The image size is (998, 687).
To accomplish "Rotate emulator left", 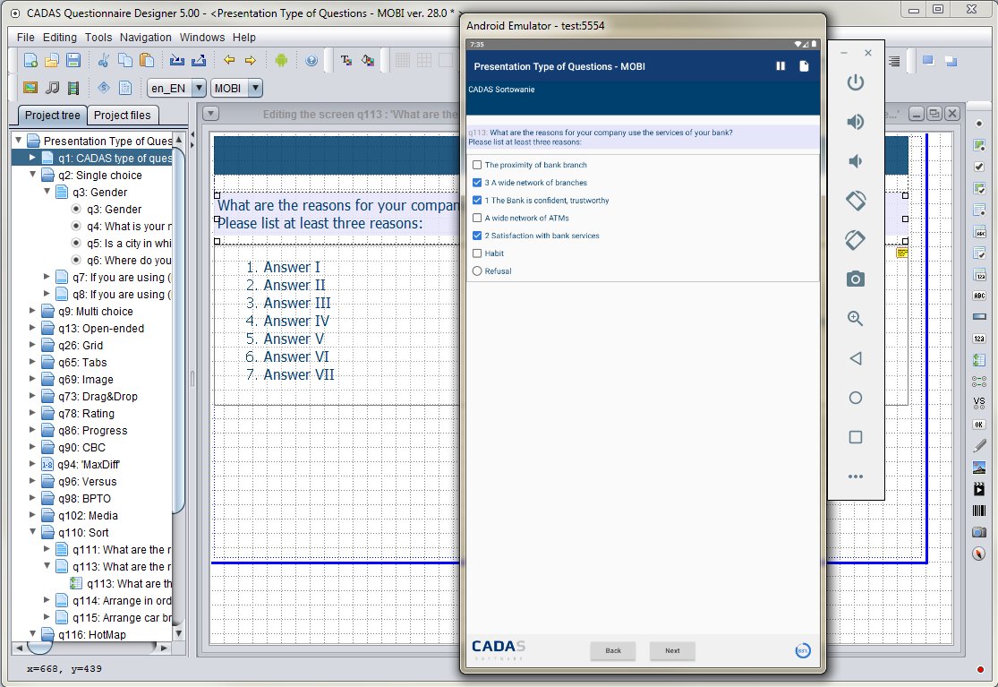I will pyautogui.click(x=856, y=201).
